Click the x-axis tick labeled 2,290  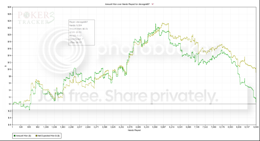click(x=71, y=127)
